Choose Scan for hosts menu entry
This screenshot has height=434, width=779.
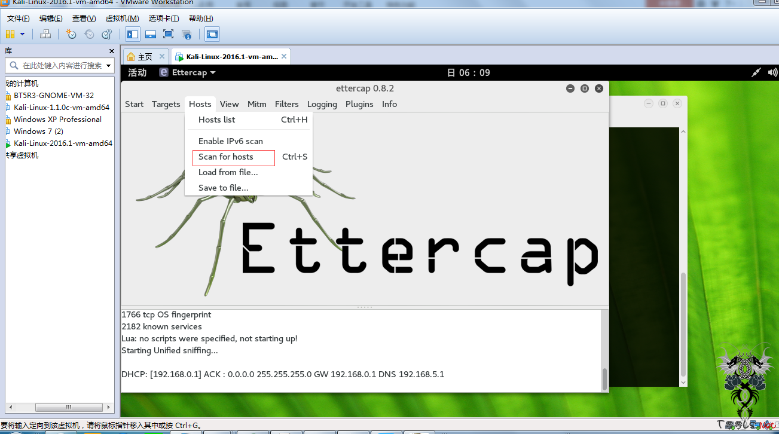[249, 157]
